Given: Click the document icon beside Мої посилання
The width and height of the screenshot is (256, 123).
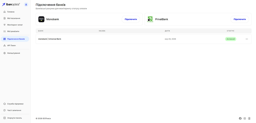Looking at the screenshot, I should tap(5, 19).
